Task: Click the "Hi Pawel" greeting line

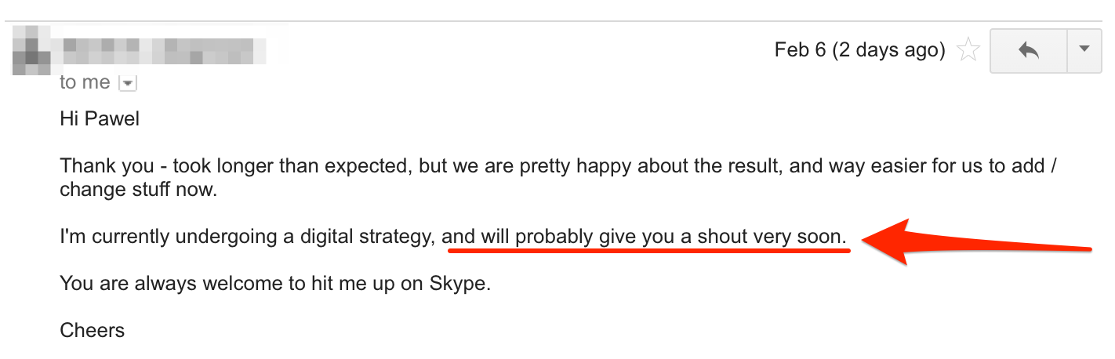Action: click(x=100, y=120)
